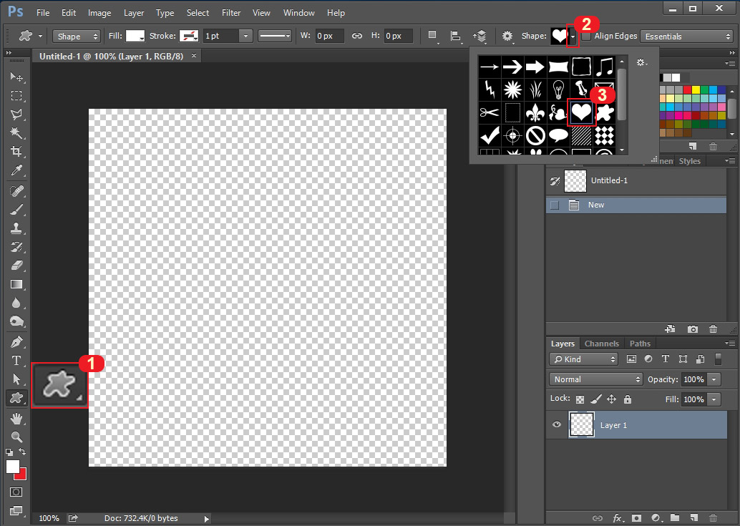Select the Type tool
Image resolution: width=740 pixels, height=526 pixels.
point(16,361)
